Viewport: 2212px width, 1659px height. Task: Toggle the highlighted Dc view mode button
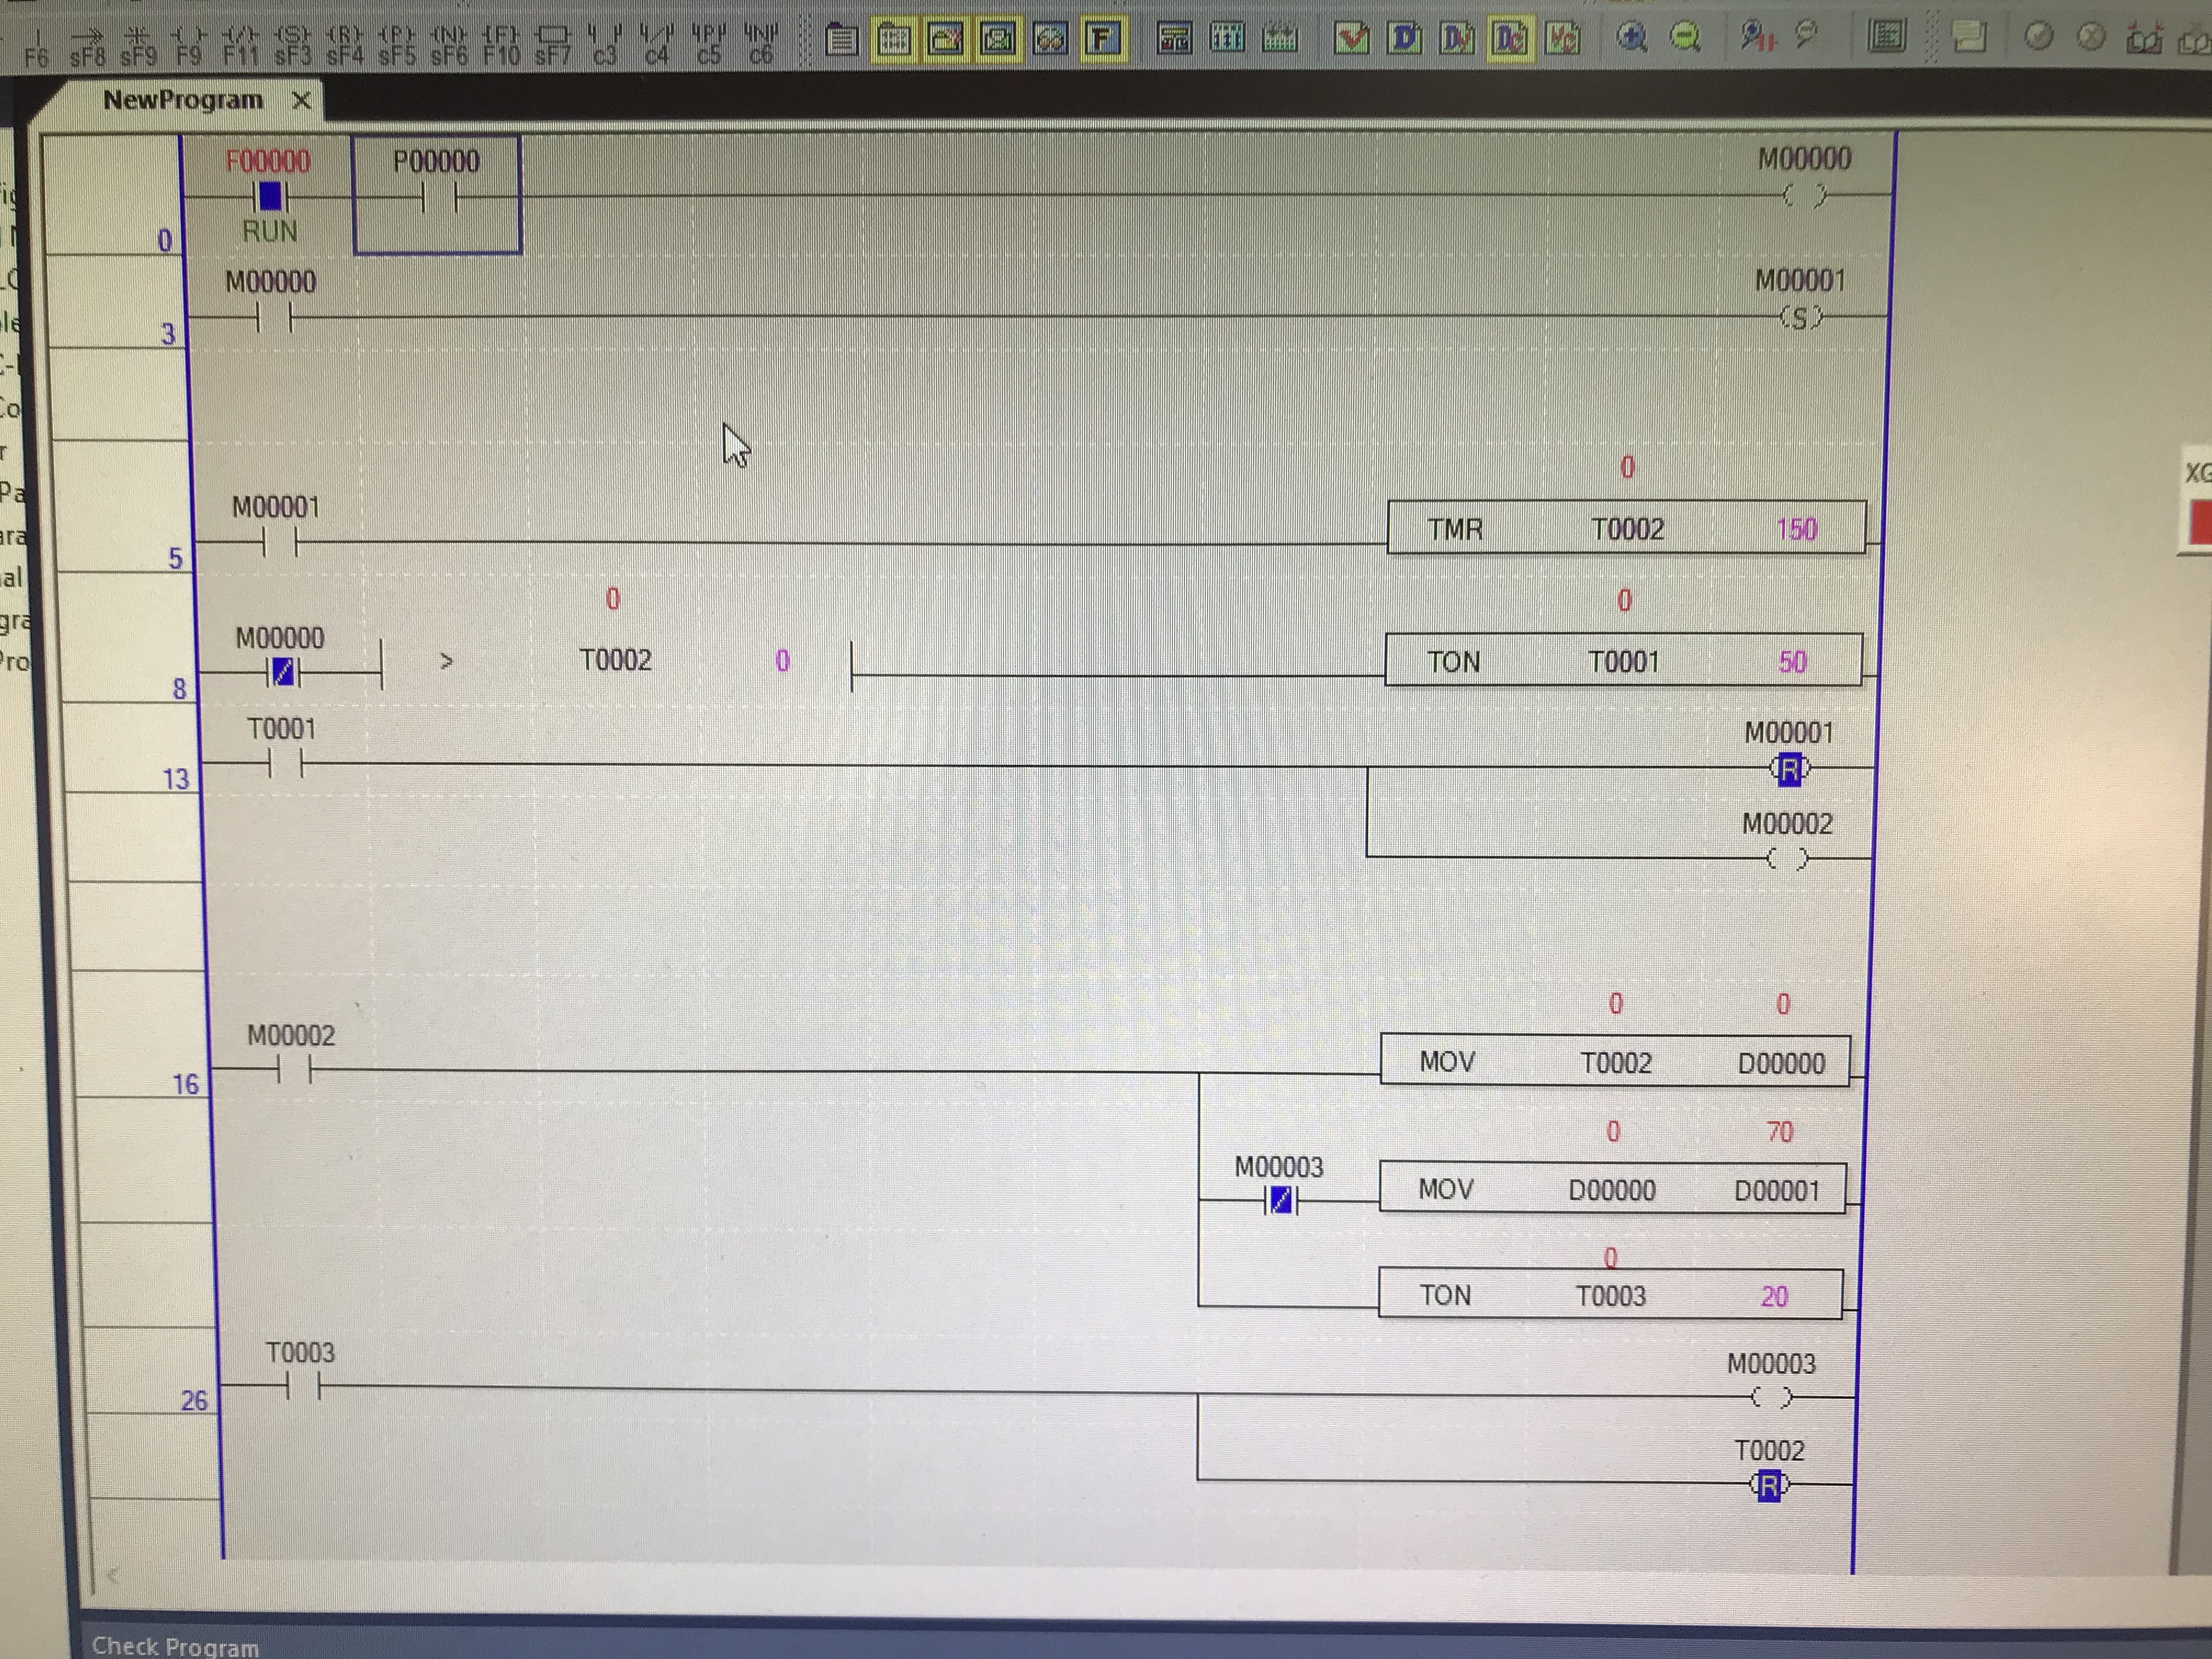(1509, 38)
